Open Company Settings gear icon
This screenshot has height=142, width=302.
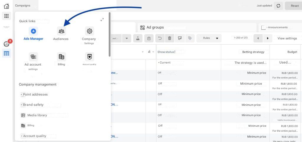pyautogui.click(x=89, y=31)
